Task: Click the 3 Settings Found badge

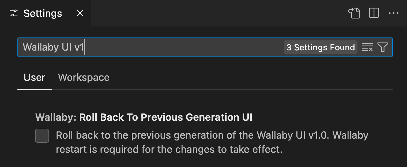Action: (321, 47)
